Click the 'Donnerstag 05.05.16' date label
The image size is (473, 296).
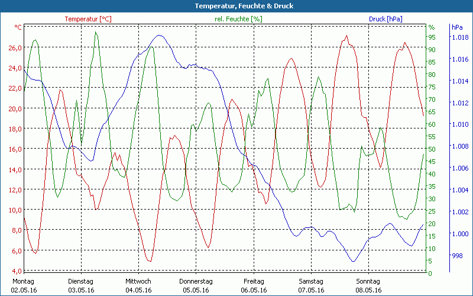(196, 286)
